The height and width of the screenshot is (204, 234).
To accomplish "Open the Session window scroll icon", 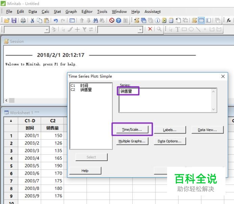I will (194, 20).
